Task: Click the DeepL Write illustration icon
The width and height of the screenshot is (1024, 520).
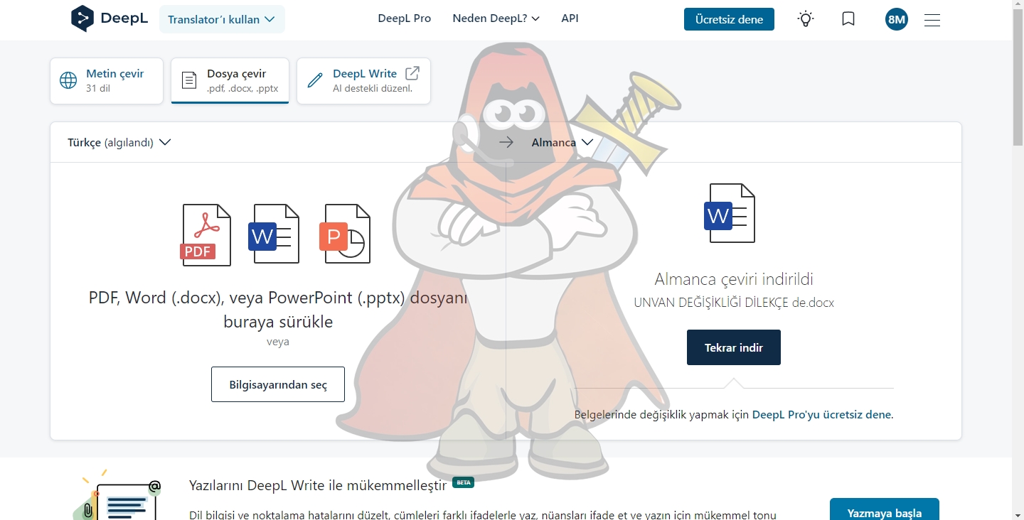Action: [117, 494]
